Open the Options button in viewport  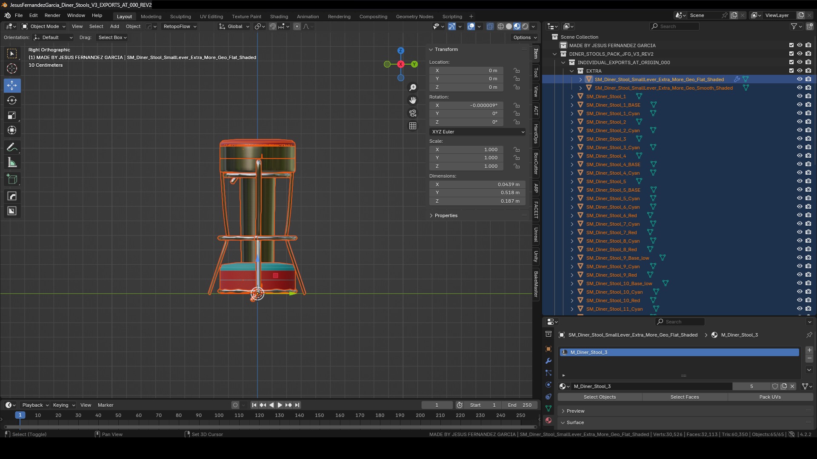[525, 37]
